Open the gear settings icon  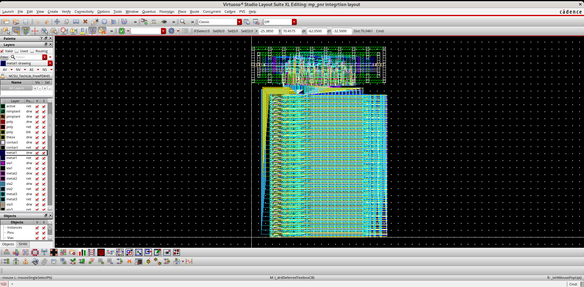point(172,31)
